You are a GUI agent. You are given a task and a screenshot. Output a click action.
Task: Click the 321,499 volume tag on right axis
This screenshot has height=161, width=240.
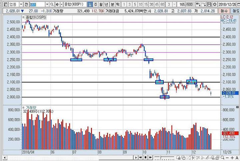(230, 133)
